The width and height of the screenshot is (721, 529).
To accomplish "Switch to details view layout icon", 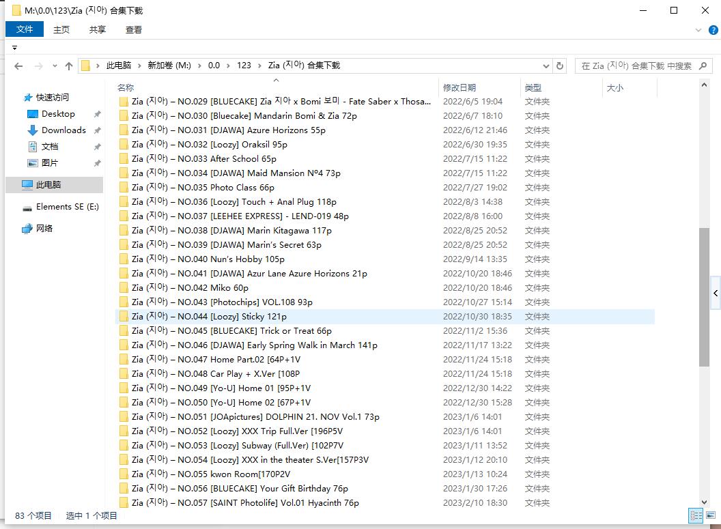I will point(696,515).
